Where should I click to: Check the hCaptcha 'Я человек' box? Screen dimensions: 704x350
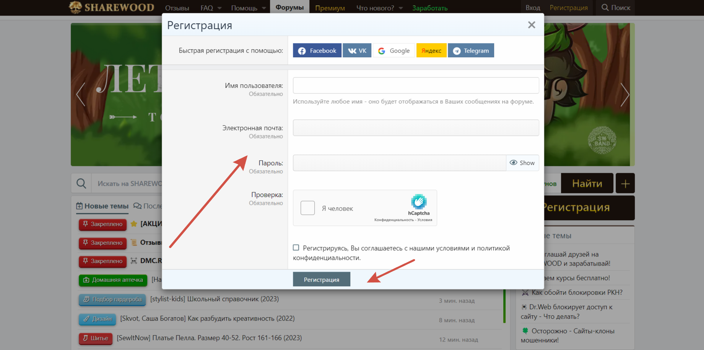click(307, 208)
